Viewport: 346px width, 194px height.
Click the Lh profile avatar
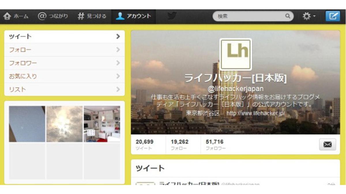(236, 54)
